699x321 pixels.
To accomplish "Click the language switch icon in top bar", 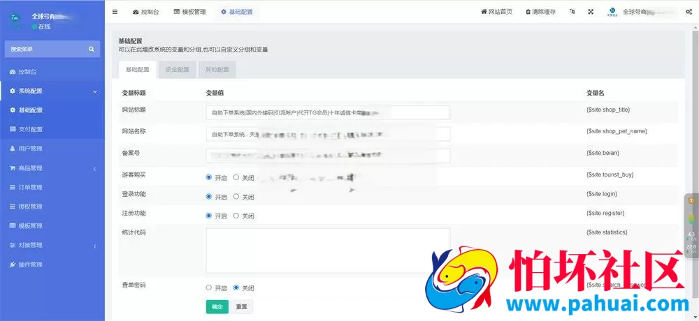I will 572,12.
